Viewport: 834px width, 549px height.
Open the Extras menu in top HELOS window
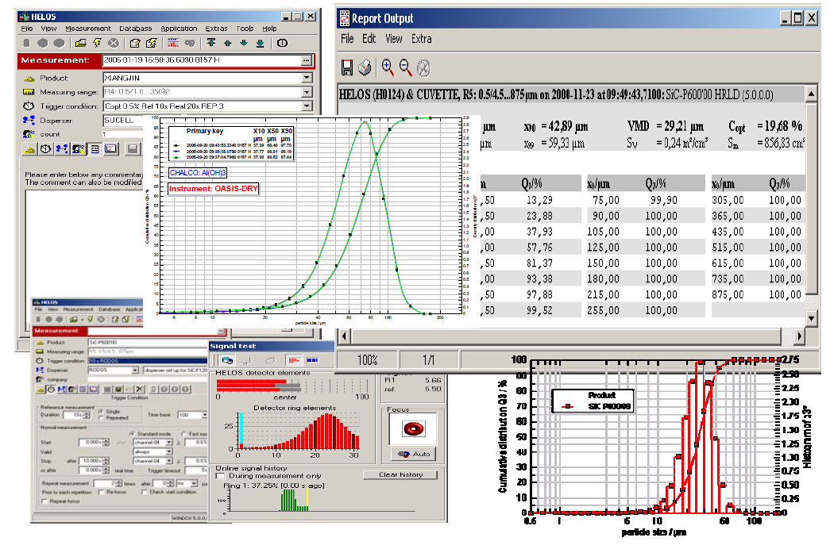pos(217,29)
